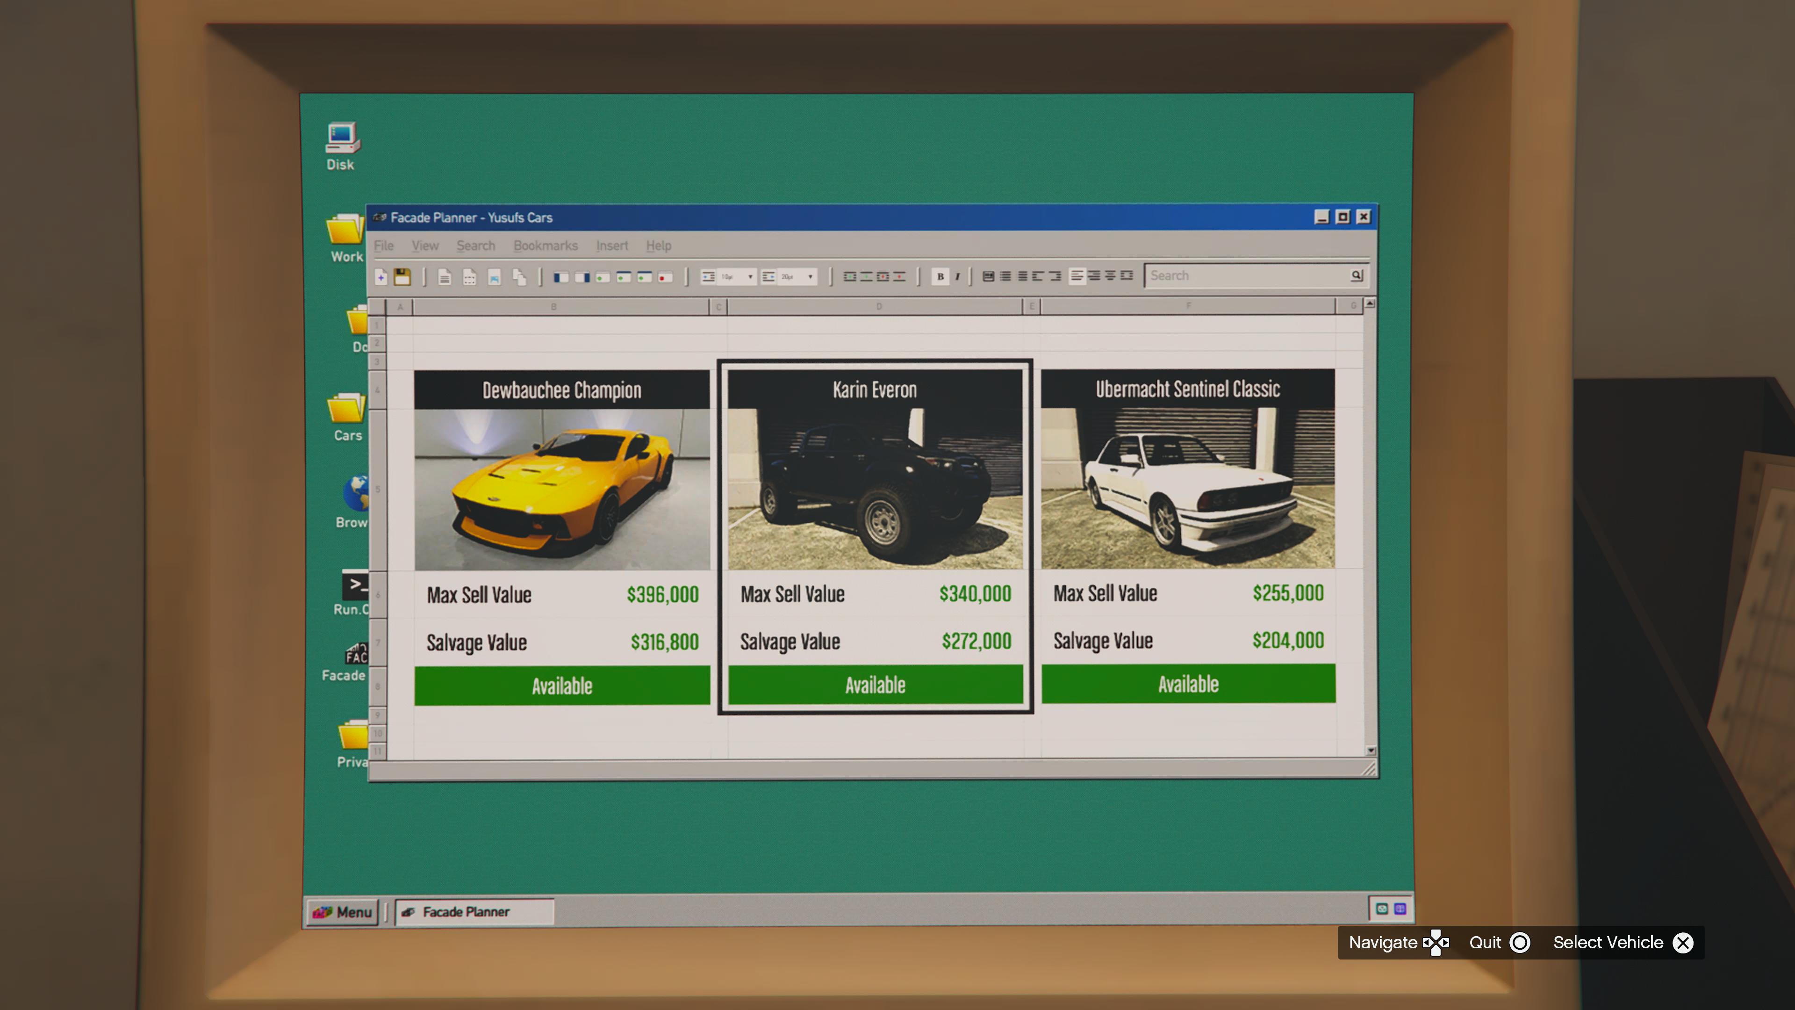1795x1010 pixels.
Task: Click the search magnifier icon
Action: tap(1356, 275)
